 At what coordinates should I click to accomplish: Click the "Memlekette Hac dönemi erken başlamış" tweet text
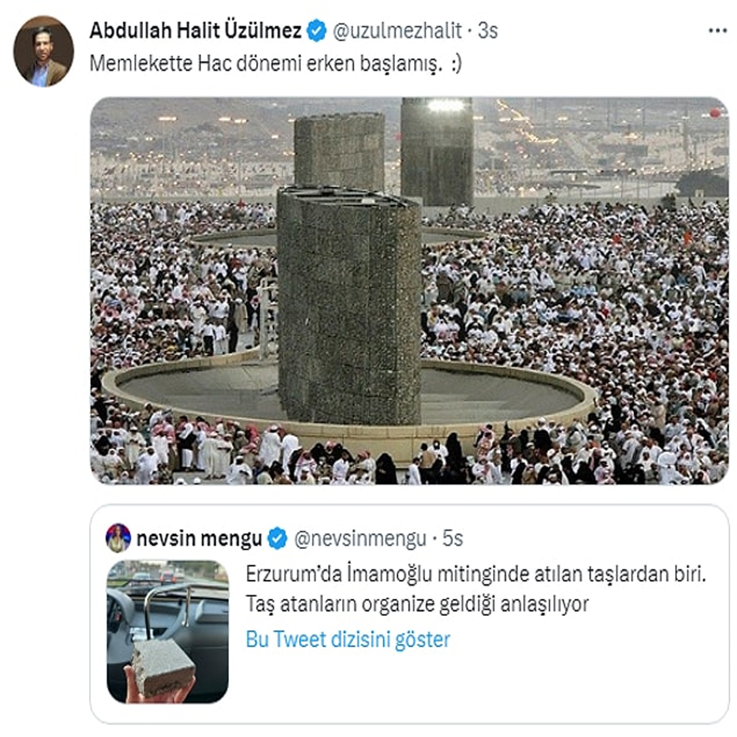[x=264, y=64]
